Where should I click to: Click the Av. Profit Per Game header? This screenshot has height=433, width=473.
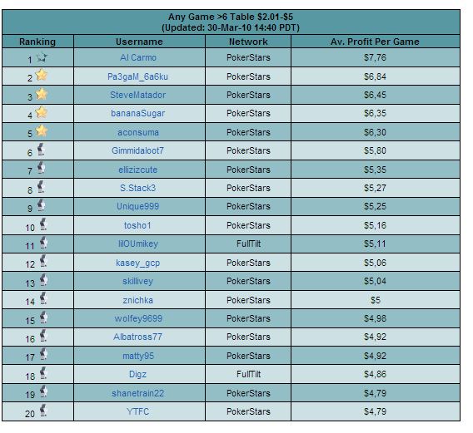[x=375, y=42]
